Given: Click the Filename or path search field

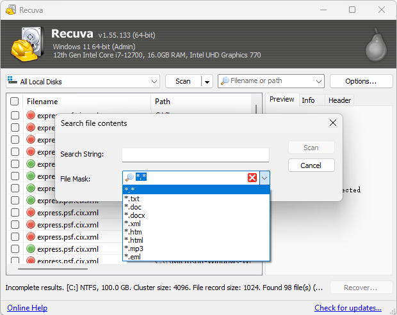Looking at the screenshot, I should click(x=271, y=81).
